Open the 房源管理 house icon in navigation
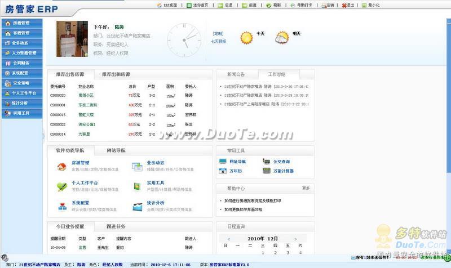Image resolution: width=451 pixels, height=268 pixels. pos(62,167)
